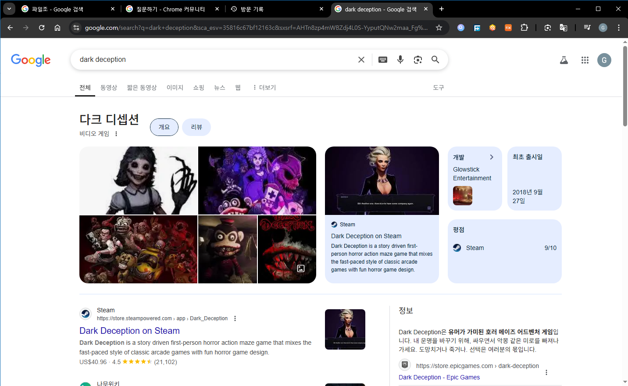
Task: Reload the current page
Action: 42,28
